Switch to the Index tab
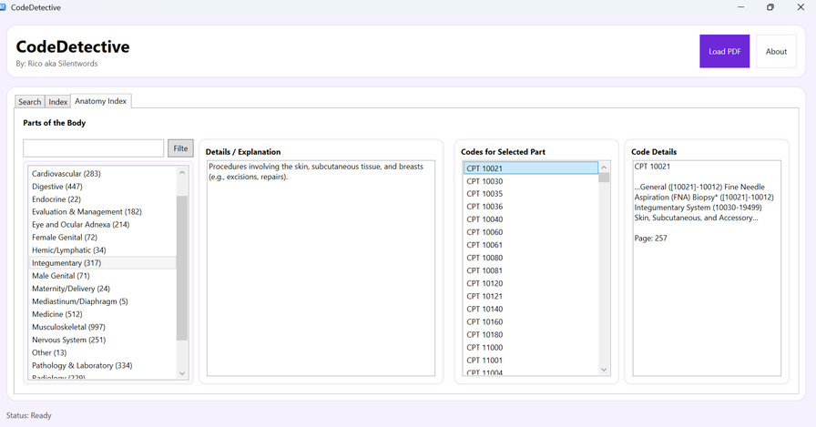Screen dimensions: 816x427 58,102
